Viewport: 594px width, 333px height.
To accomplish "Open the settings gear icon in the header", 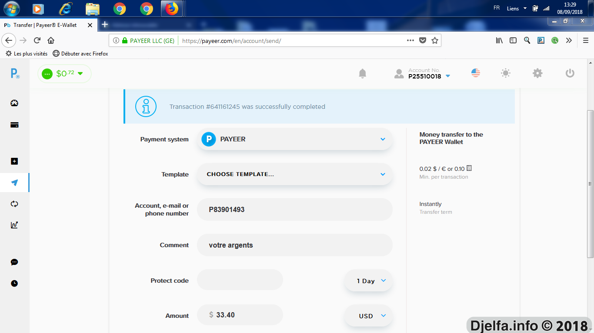I will (537, 73).
